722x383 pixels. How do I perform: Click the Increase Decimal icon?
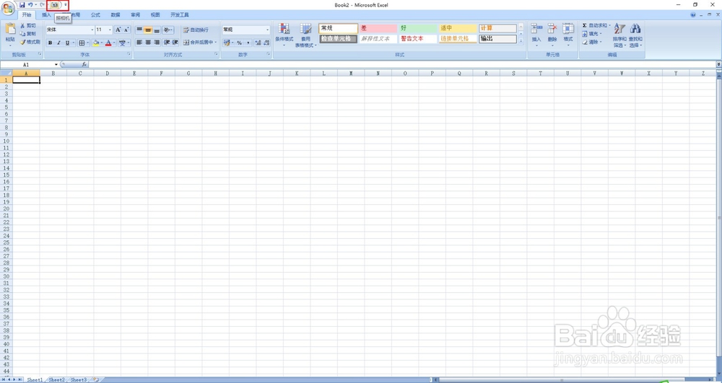(258, 43)
